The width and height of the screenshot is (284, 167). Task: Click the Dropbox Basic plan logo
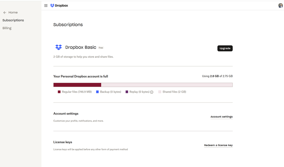[59, 47]
